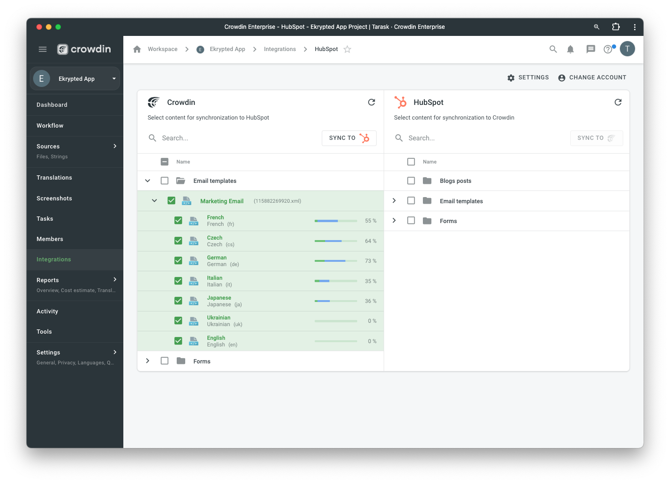Viewport: 670px width, 483px height.
Task: Click SYNC TO Crowdin button
Action: coord(596,138)
